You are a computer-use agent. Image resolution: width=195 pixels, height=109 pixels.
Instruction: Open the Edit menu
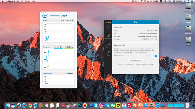[22, 1]
